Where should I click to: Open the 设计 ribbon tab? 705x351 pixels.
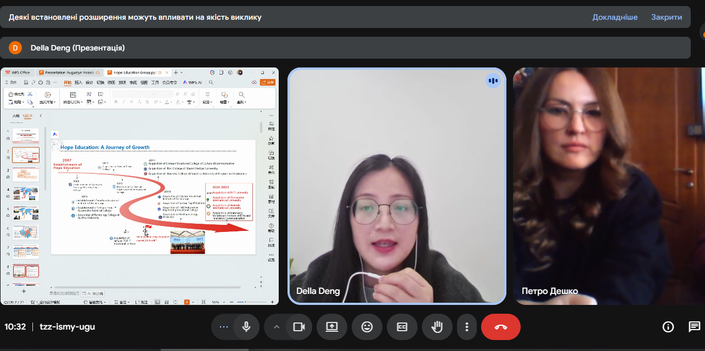(89, 82)
